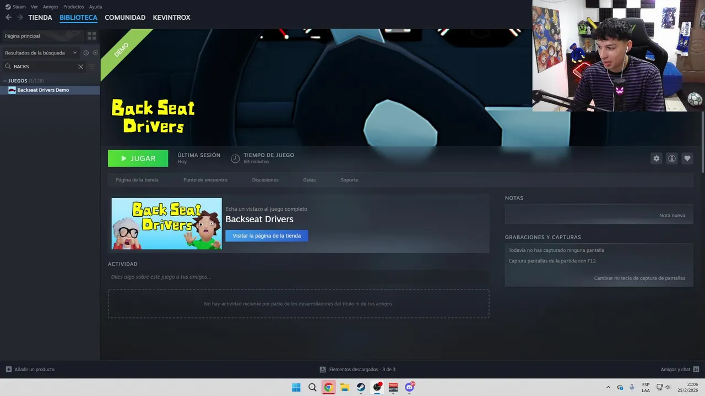Launch the game with JUGAR
The height and width of the screenshot is (396, 705).
[x=138, y=158]
